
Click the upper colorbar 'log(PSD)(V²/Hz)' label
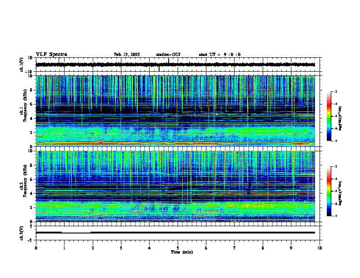point(340,119)
